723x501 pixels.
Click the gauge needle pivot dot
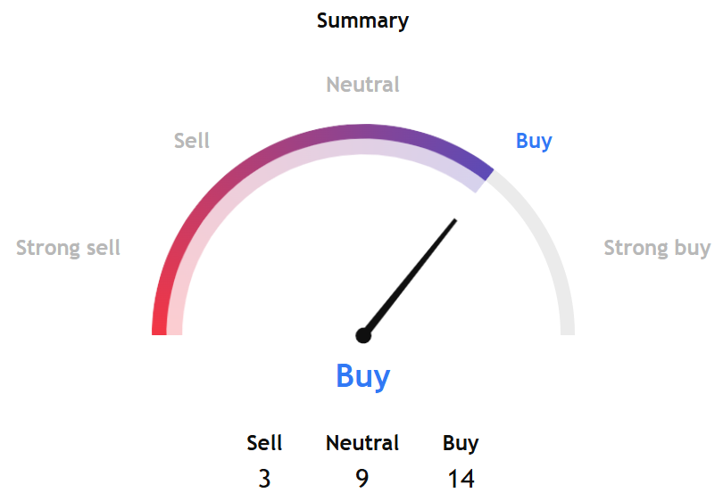(363, 336)
